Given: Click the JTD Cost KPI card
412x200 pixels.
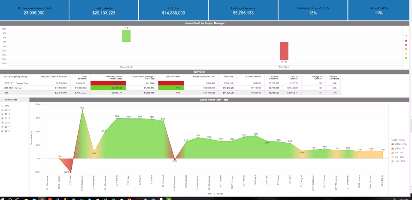Looking at the screenshot, I should coord(173,10).
